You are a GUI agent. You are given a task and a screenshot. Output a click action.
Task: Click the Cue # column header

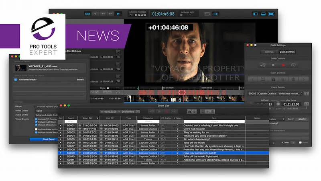click(x=71, y=118)
